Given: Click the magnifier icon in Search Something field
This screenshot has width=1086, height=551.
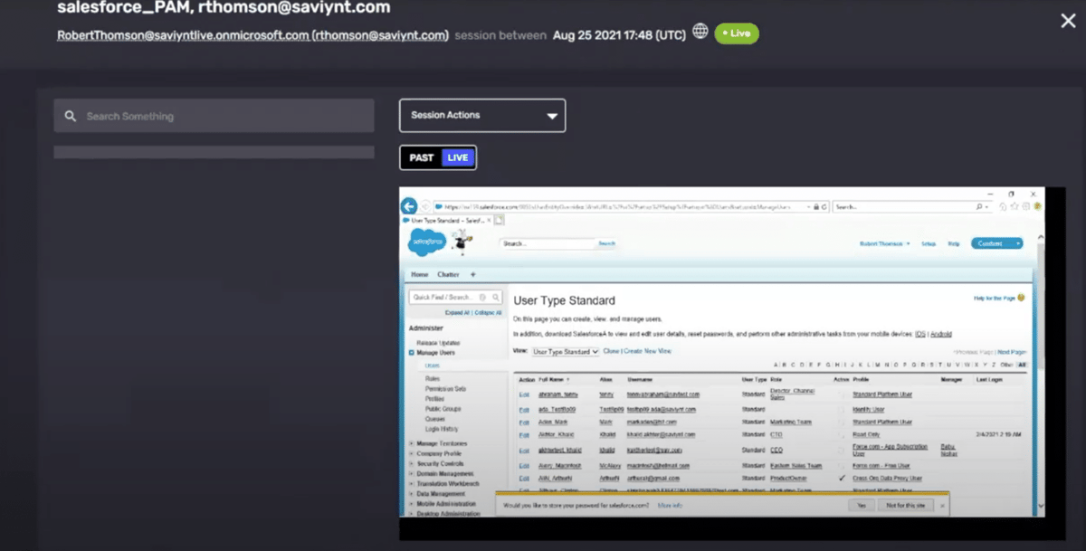Looking at the screenshot, I should click(71, 116).
